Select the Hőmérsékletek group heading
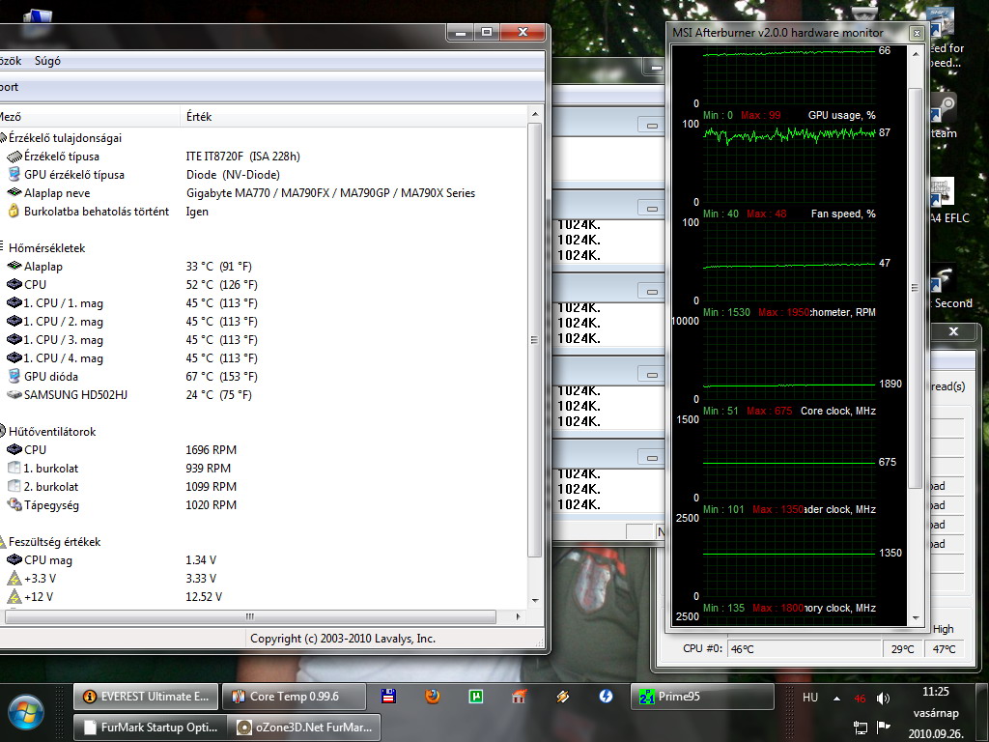Screen dimensions: 989x742 pos(46,248)
